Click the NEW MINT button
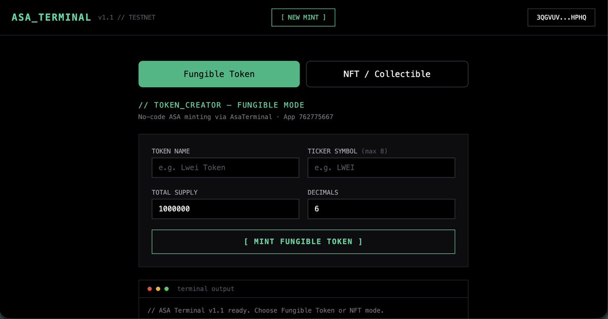The height and width of the screenshot is (319, 608). [x=303, y=17]
